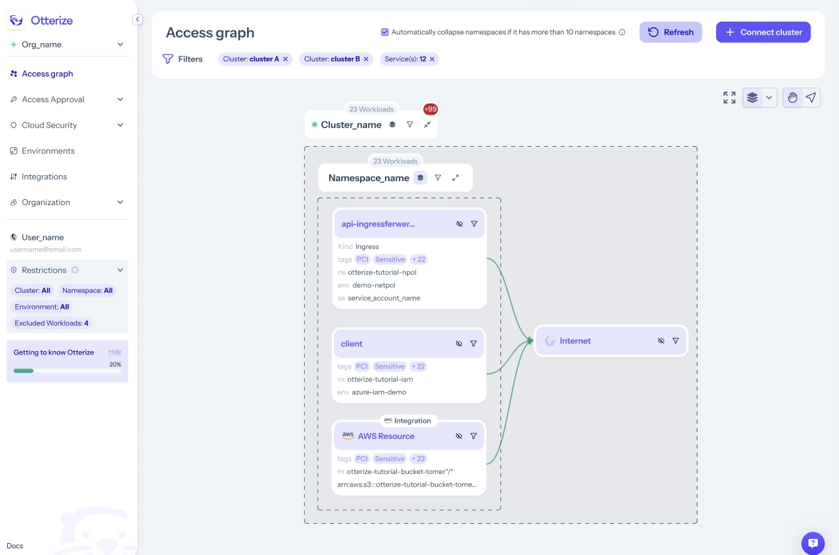Click the filter icon beside Cluster_name
The image size is (839, 555).
coord(410,125)
